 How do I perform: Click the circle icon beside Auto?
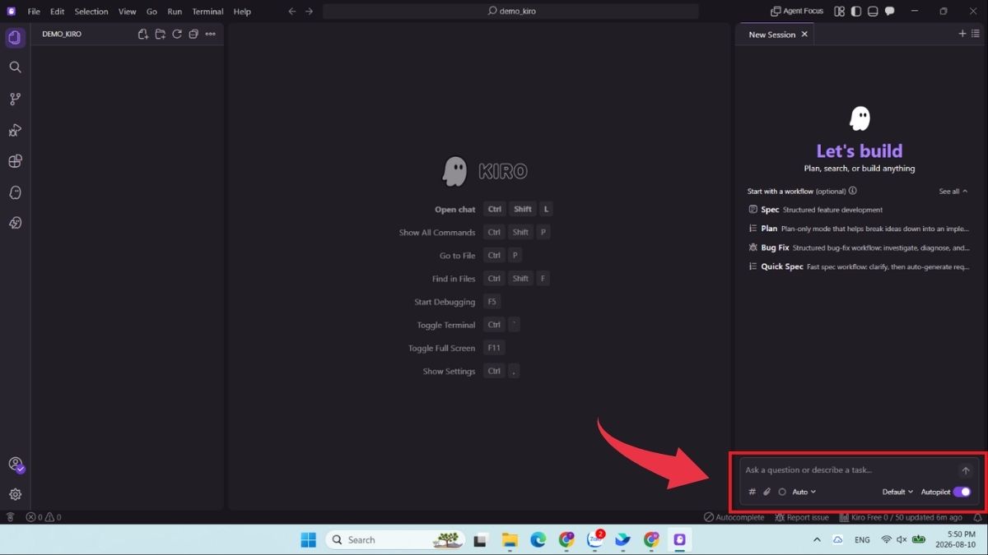(782, 492)
